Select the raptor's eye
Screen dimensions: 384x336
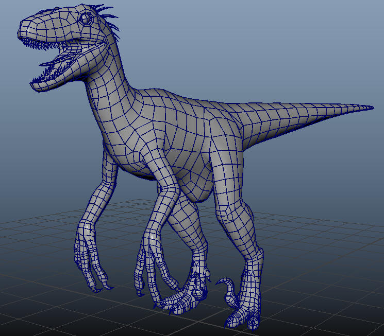(86, 19)
